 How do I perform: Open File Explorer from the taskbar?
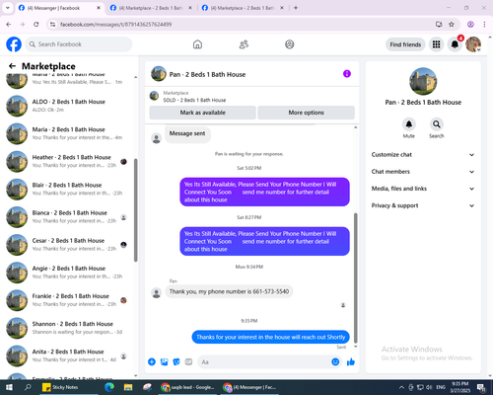point(128,387)
